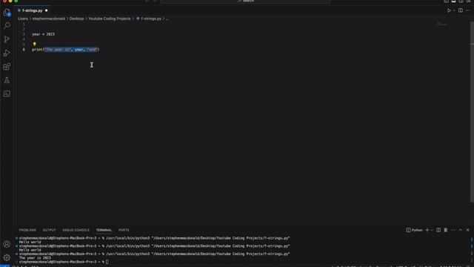Open the terminal launch profile dropdown arrow
The height and width of the screenshot is (267, 474).
pos(432,231)
